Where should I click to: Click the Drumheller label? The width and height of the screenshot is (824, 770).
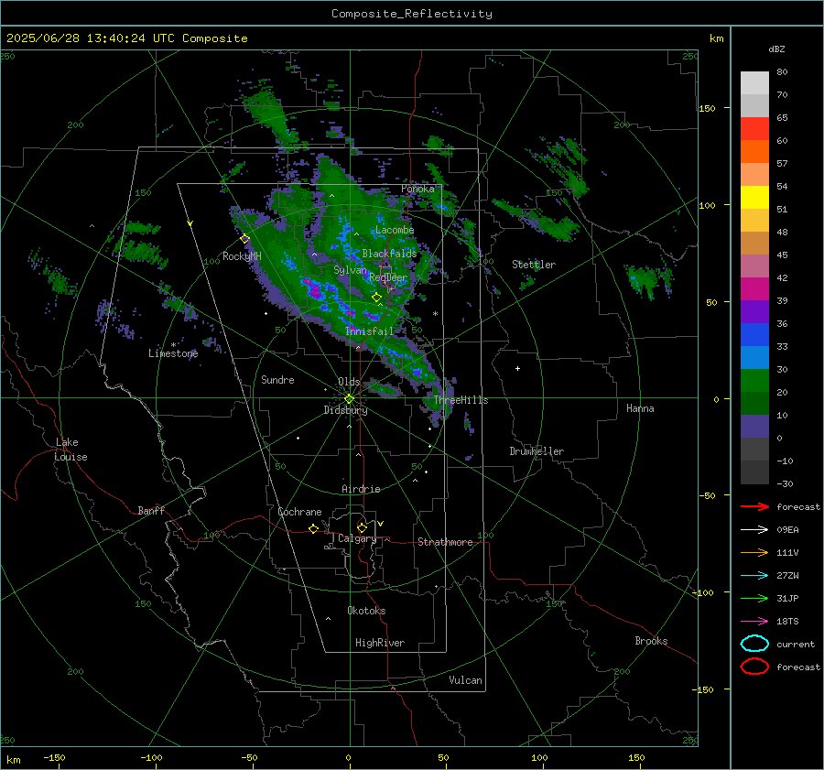(x=537, y=451)
